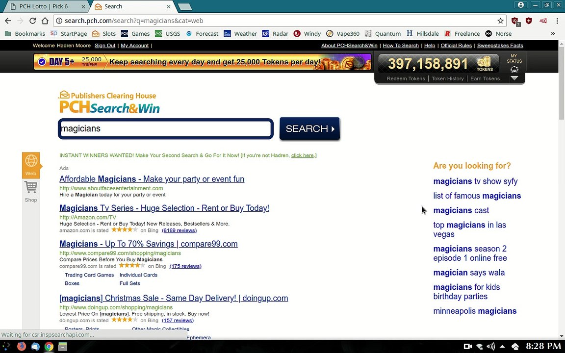Select the Web search category icon

tap(30, 165)
